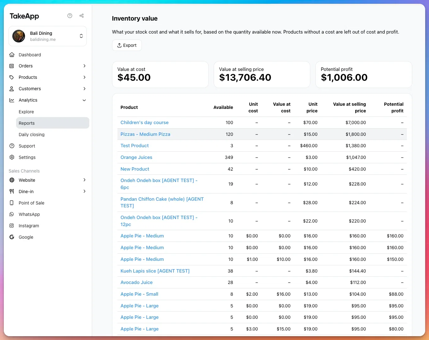Open the Orange Juices product link
This screenshot has height=340, width=429.
[x=136, y=157]
